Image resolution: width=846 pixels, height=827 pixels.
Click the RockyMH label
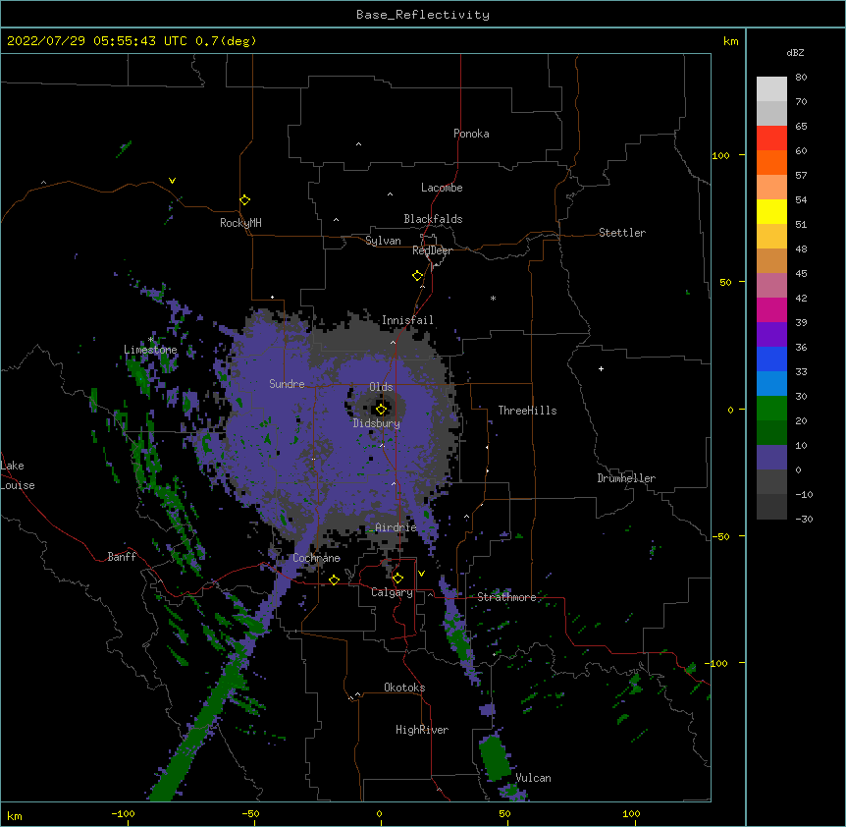pos(240,223)
